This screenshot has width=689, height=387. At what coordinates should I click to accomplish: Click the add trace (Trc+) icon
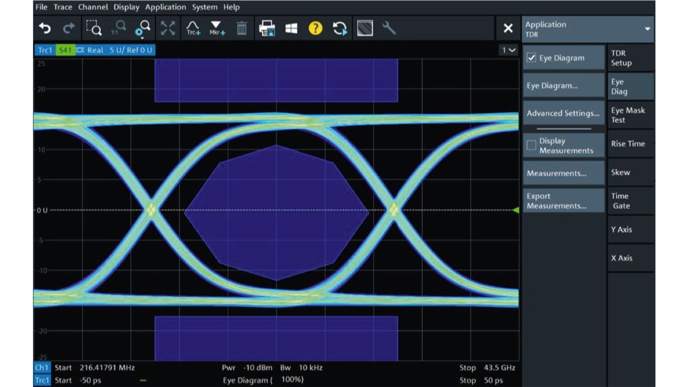tap(193, 28)
